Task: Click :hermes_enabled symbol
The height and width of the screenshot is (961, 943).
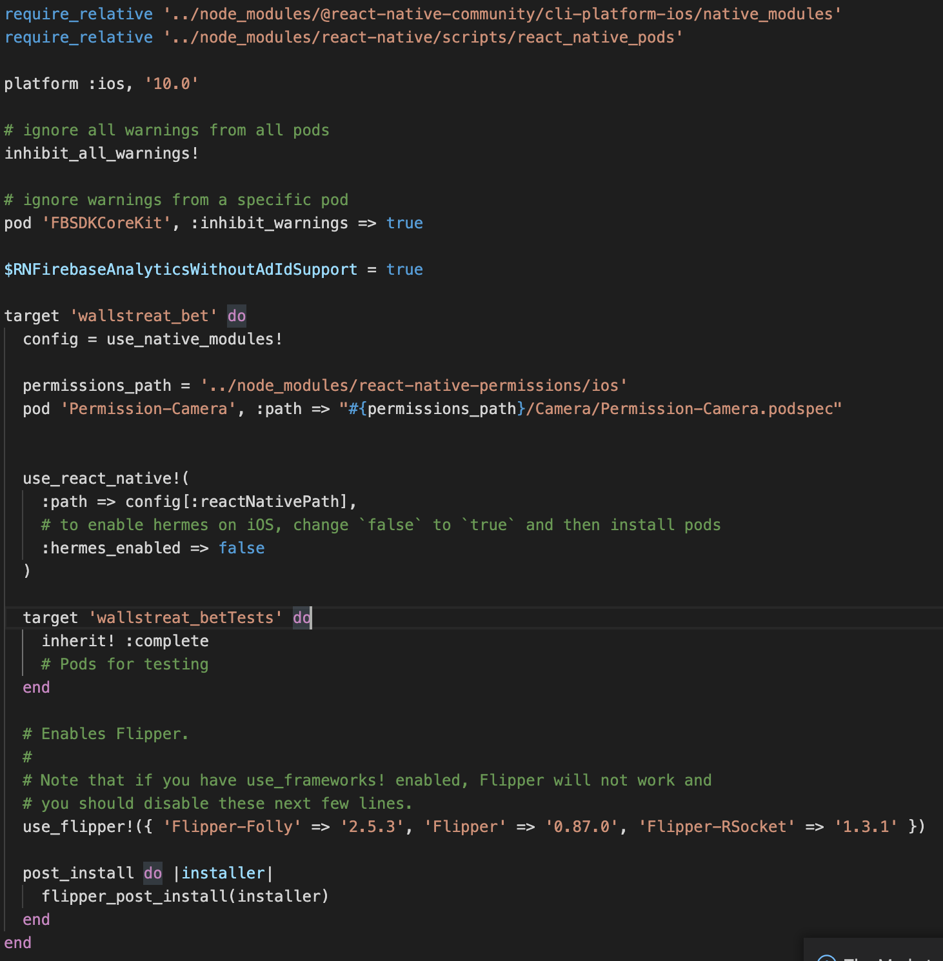Action: pyautogui.click(x=111, y=548)
